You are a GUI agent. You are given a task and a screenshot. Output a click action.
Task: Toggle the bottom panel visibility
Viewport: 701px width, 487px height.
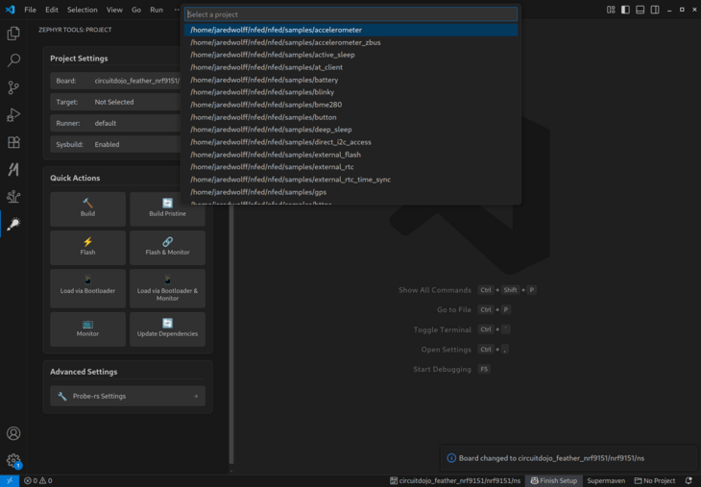tap(641, 10)
